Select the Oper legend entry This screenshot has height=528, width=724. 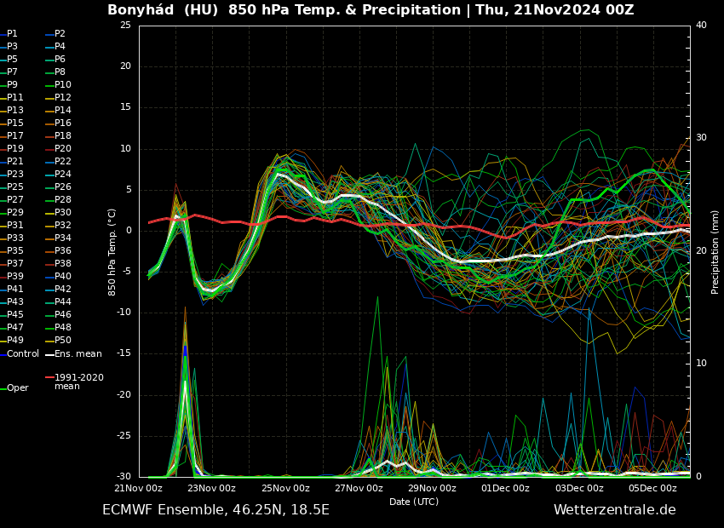17,388
